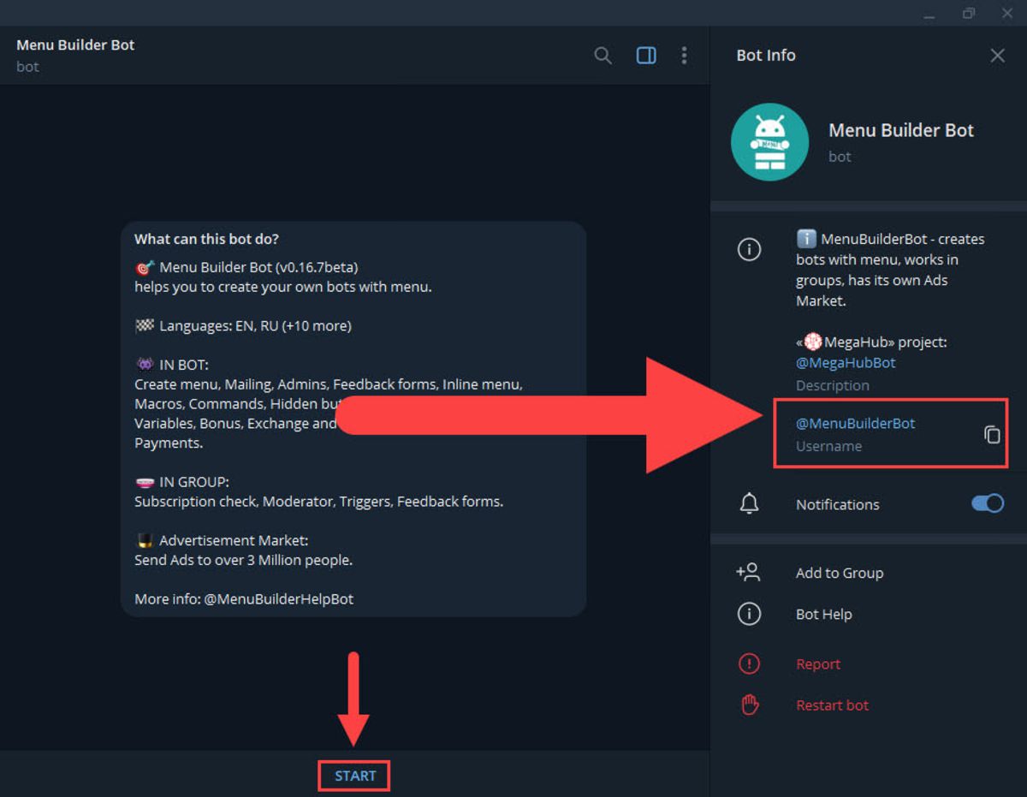The image size is (1027, 797).
Task: Click the Menu Builder Bot name in info panel
Action: [x=901, y=130]
